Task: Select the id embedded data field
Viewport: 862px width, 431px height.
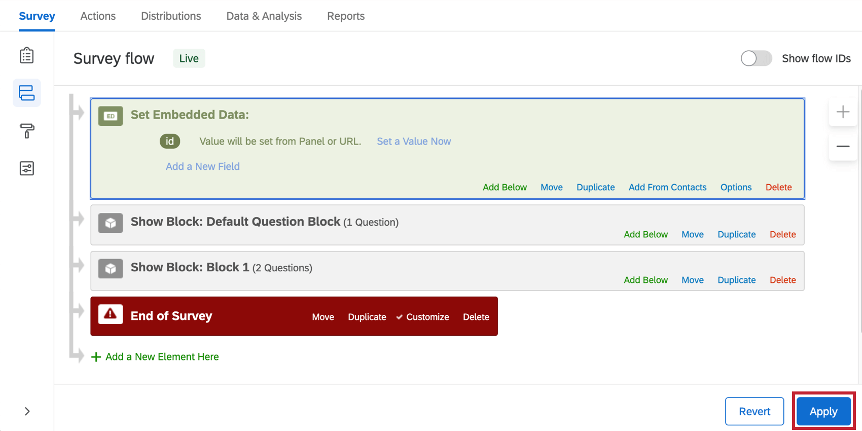Action: pyautogui.click(x=170, y=141)
